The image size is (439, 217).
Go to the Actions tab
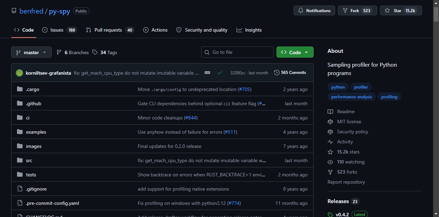(155, 30)
